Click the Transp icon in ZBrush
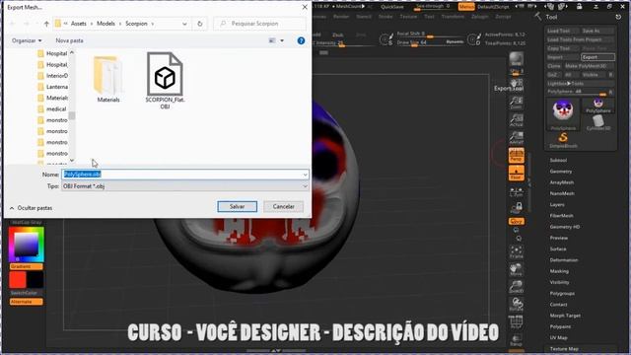Viewport: 631px width, 355px height. pos(516,340)
